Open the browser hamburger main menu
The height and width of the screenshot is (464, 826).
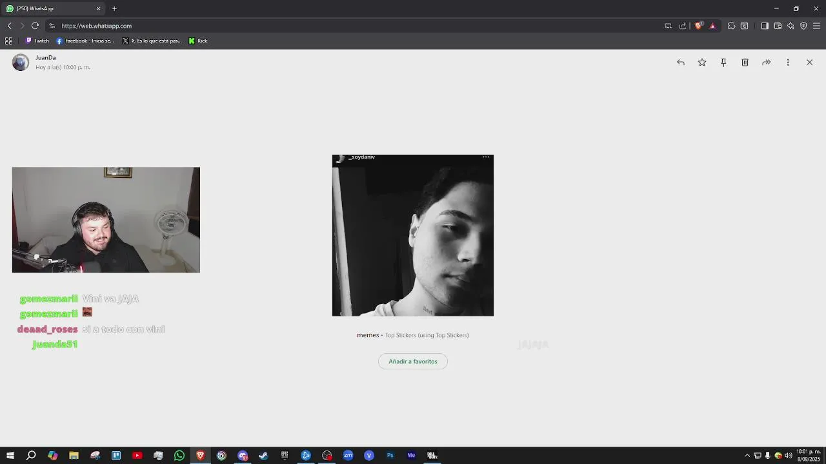(816, 26)
